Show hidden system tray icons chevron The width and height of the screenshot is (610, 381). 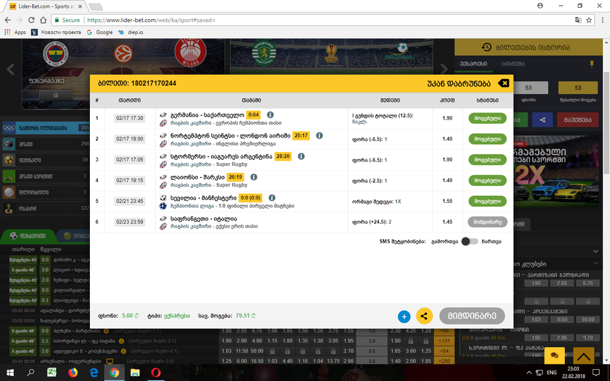528,373
